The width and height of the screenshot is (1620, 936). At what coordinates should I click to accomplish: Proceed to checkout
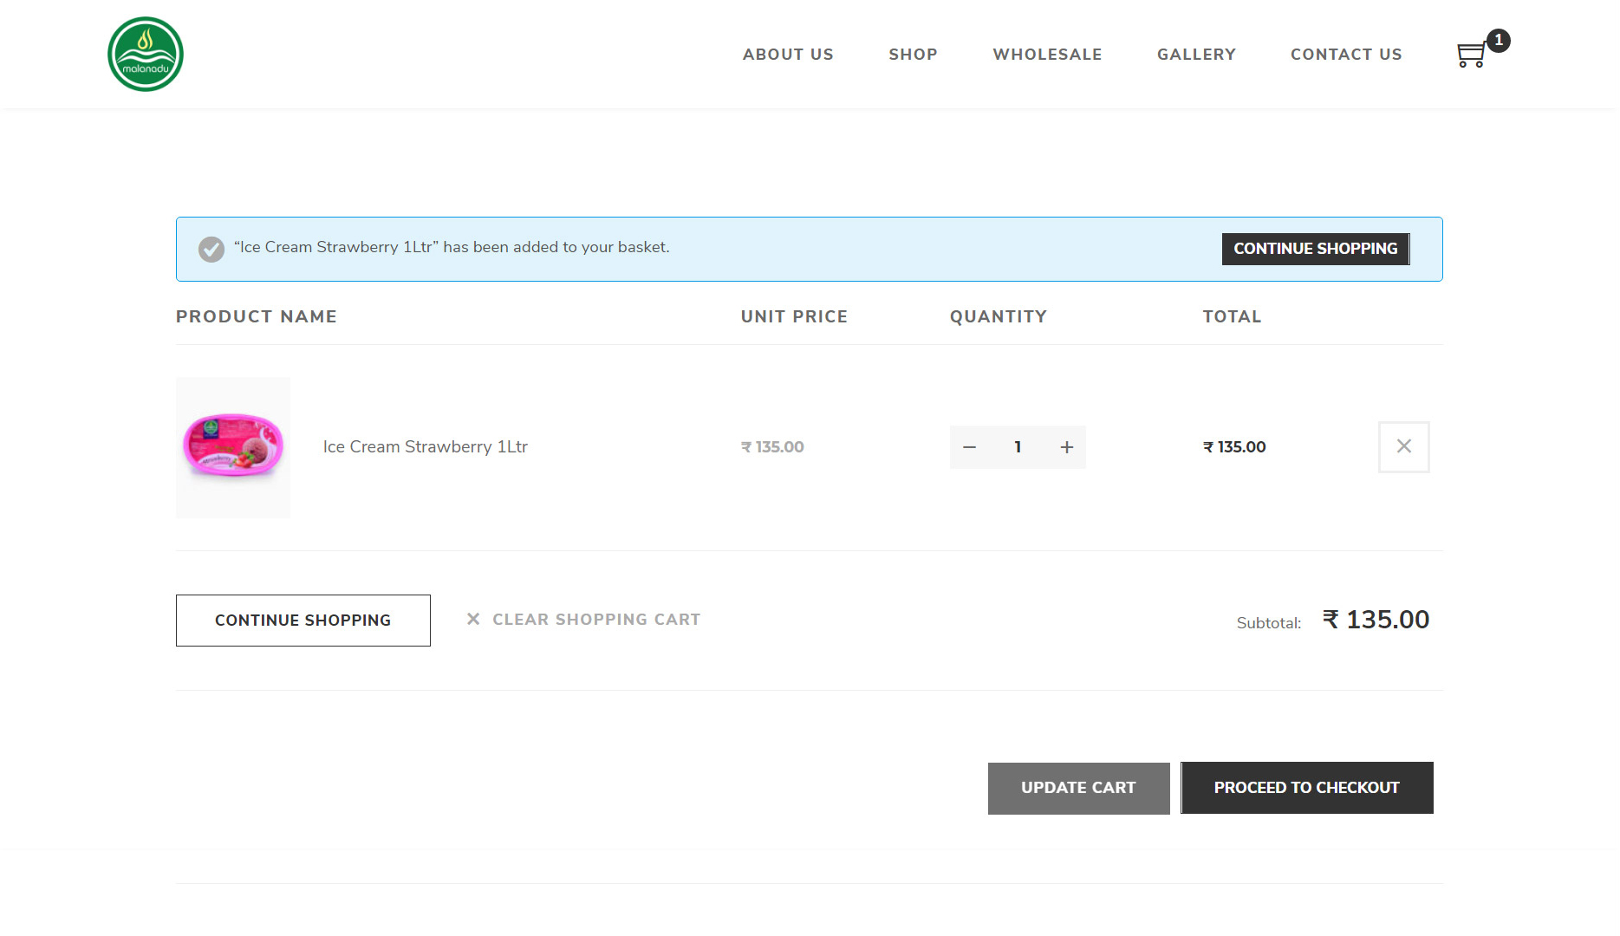point(1306,788)
